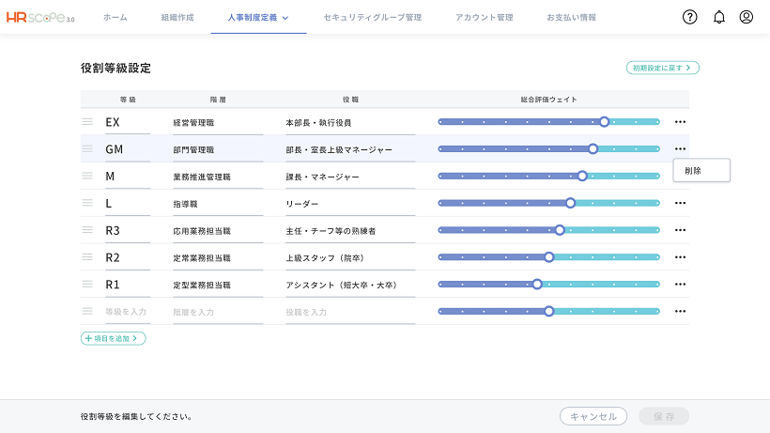Image resolution: width=770 pixels, height=433 pixels.
Task: Open the help question mark icon
Action: coord(689,17)
